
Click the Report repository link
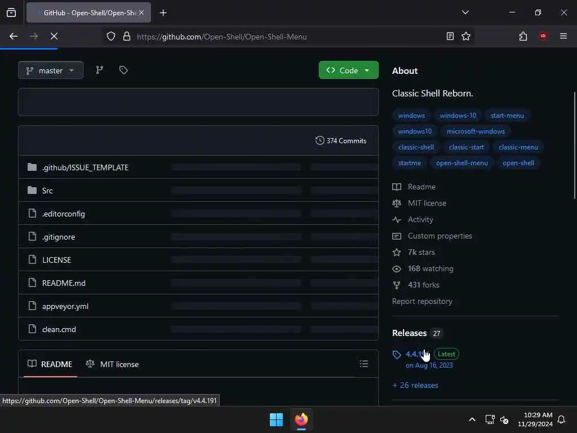(x=422, y=301)
